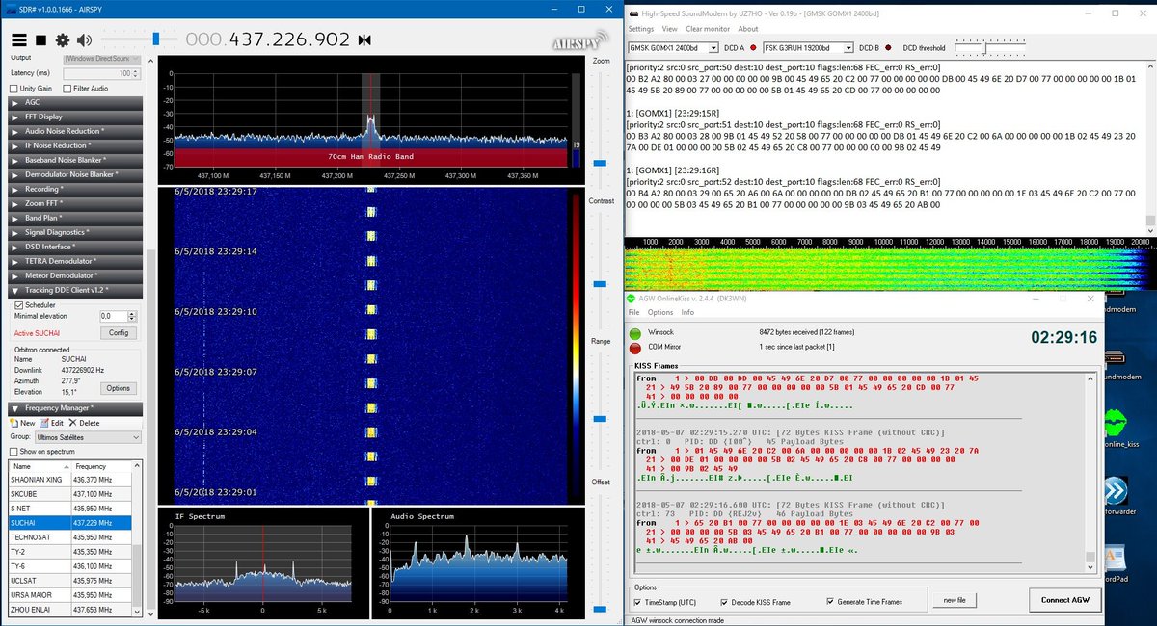The width and height of the screenshot is (1157, 626).
Task: Expand the FFT Display panel
Action: pos(75,117)
